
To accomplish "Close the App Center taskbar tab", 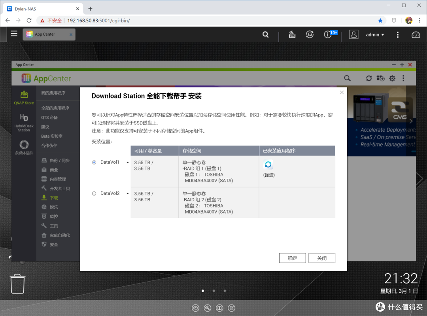I will [x=71, y=34].
